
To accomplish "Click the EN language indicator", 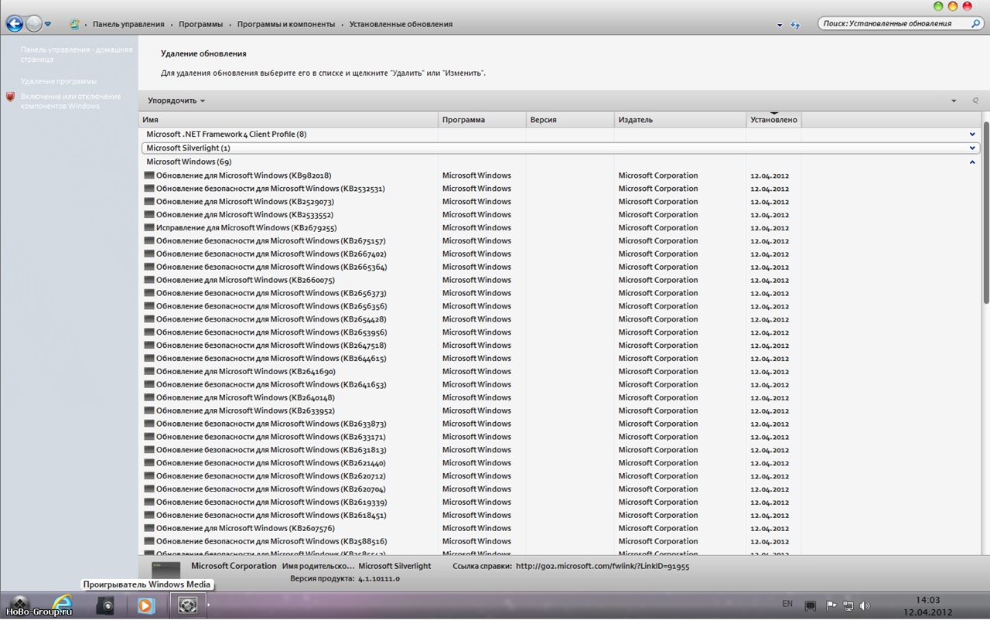I will [x=787, y=604].
